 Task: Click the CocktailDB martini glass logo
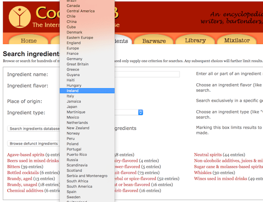point(20,17)
